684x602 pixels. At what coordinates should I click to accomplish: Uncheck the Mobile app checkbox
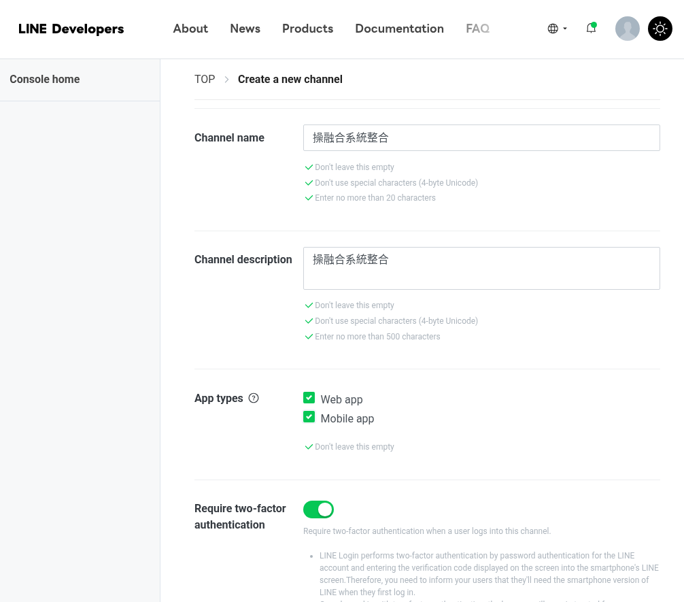309,417
